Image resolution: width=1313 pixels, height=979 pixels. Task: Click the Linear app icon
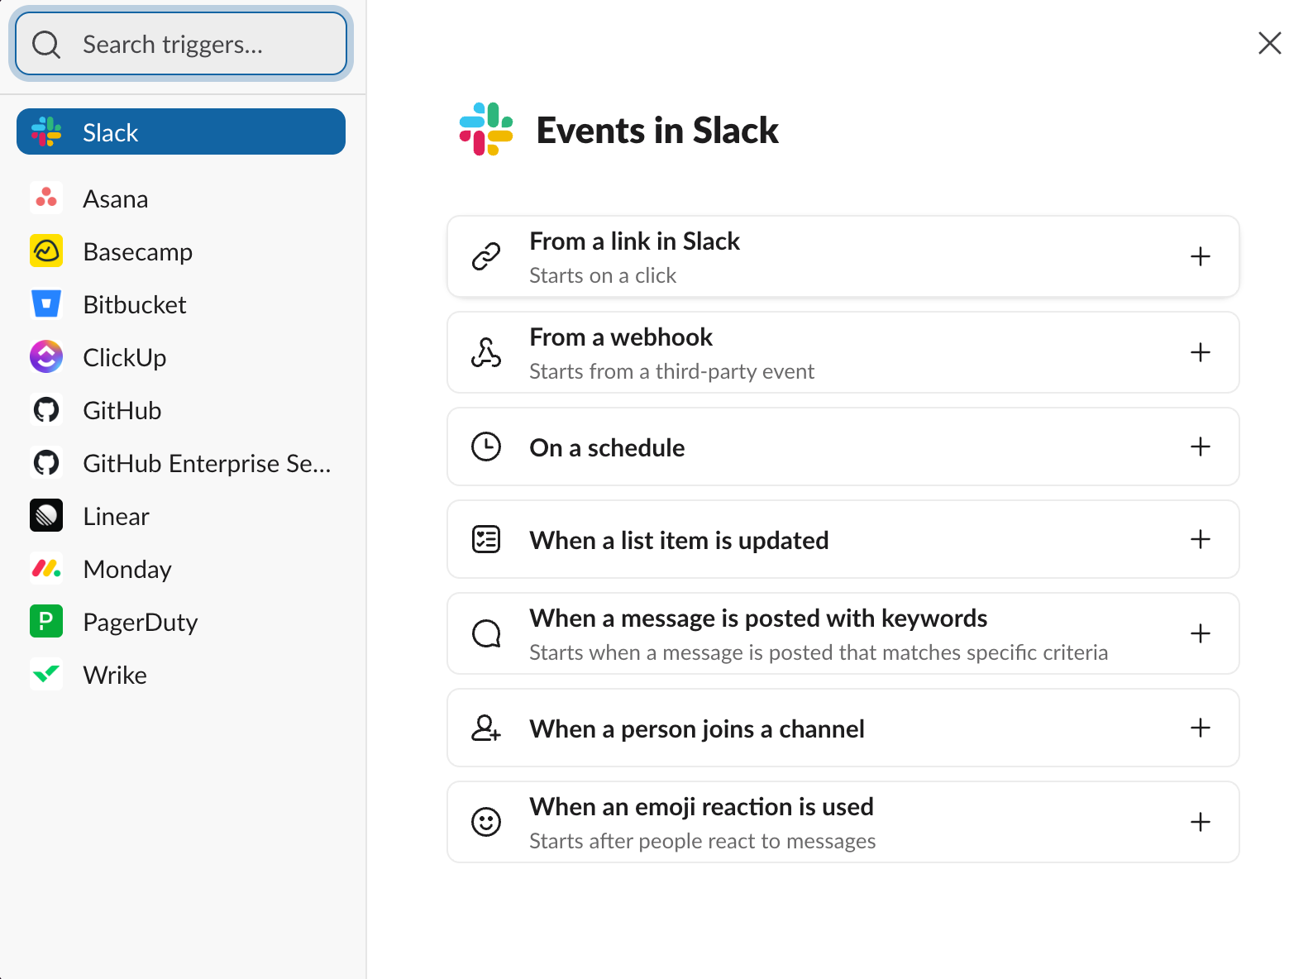point(46,516)
